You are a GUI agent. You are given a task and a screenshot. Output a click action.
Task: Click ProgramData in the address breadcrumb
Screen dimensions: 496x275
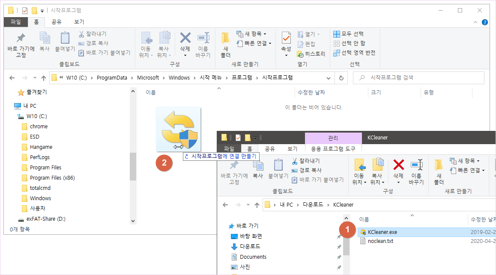pos(112,78)
